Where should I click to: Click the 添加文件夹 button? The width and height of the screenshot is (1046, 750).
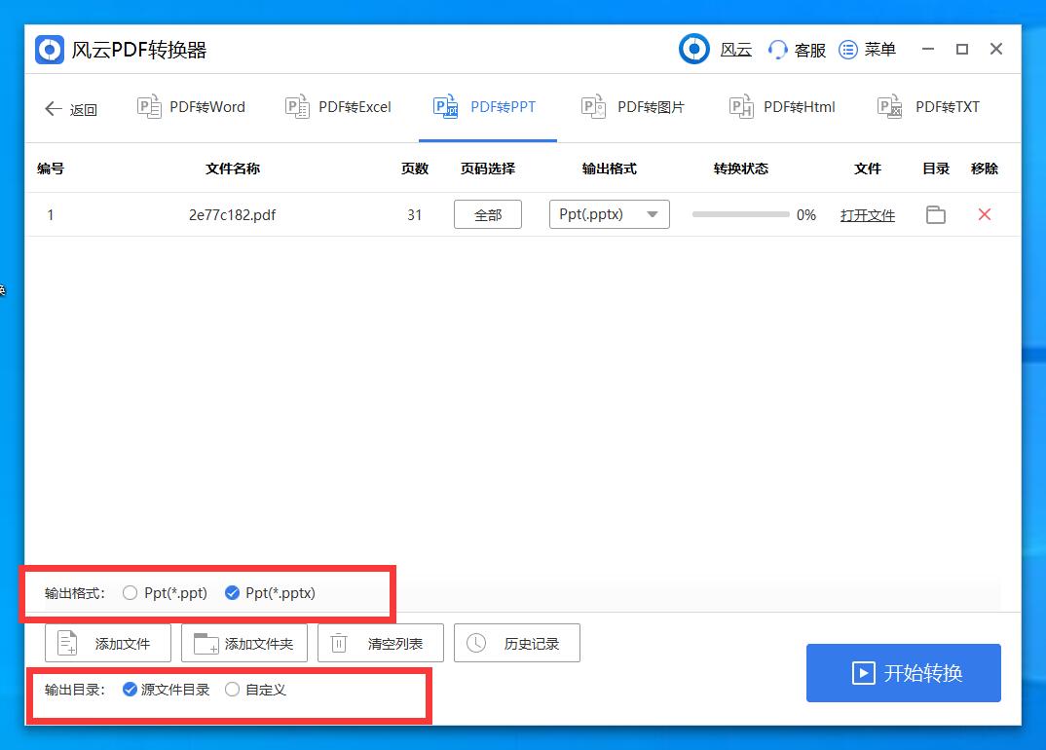244,643
